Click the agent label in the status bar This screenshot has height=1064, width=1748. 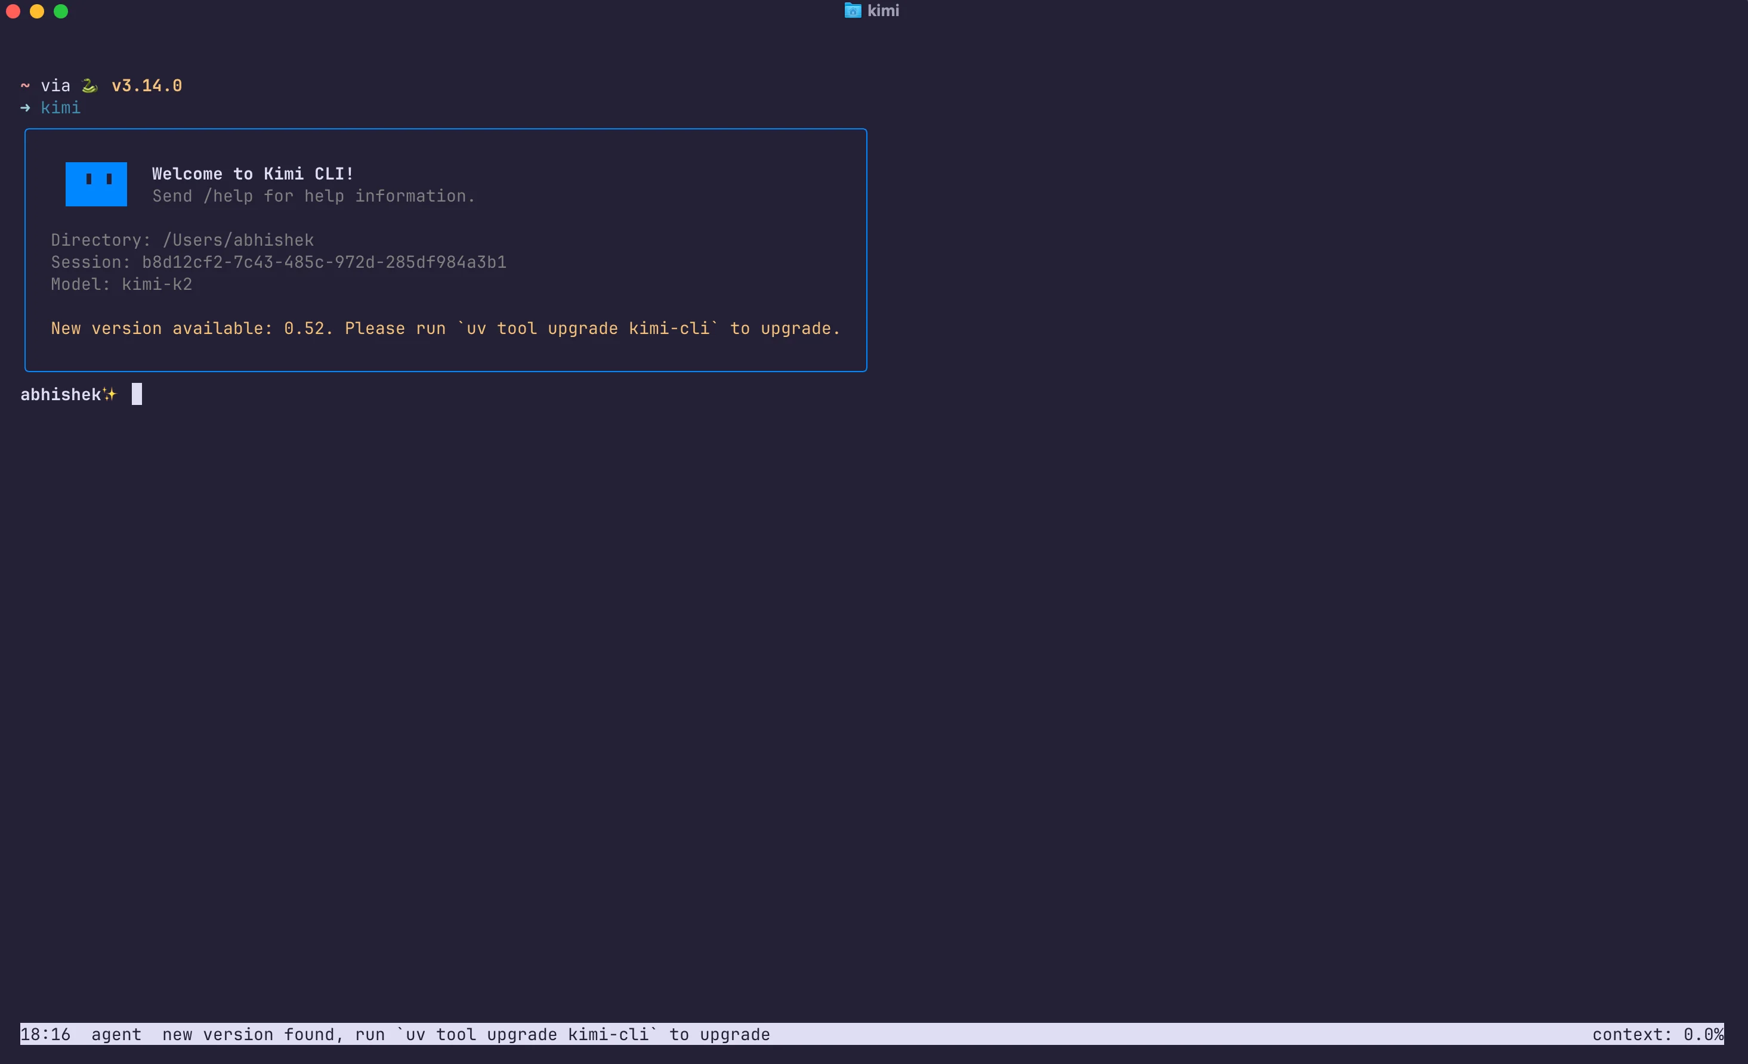[116, 1034]
